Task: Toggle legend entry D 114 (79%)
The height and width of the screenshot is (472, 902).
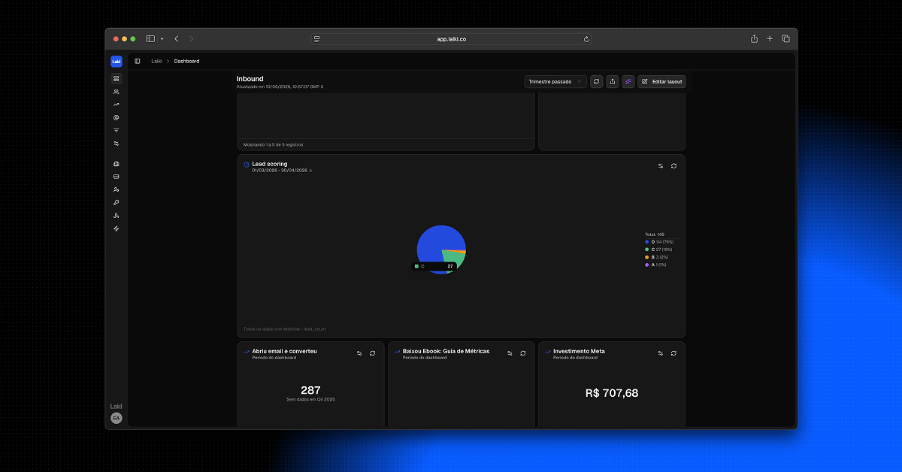Action: 659,241
